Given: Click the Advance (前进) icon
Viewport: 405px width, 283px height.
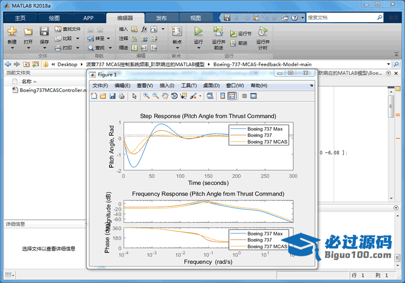Looking at the screenshot, I should click(233, 43).
